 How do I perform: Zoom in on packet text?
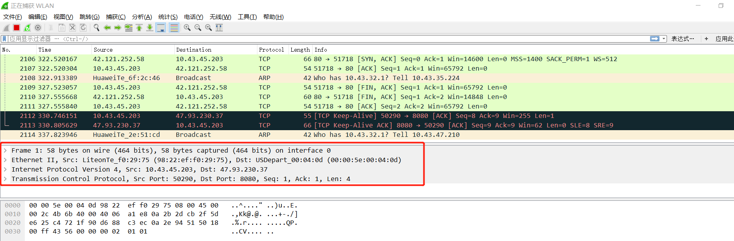187,28
